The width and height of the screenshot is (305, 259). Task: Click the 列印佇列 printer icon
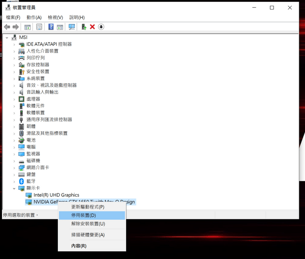click(21, 58)
